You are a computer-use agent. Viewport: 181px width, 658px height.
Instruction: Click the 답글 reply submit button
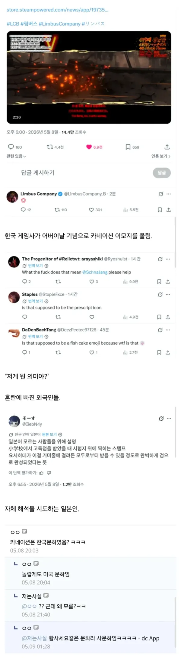[x=162, y=173]
